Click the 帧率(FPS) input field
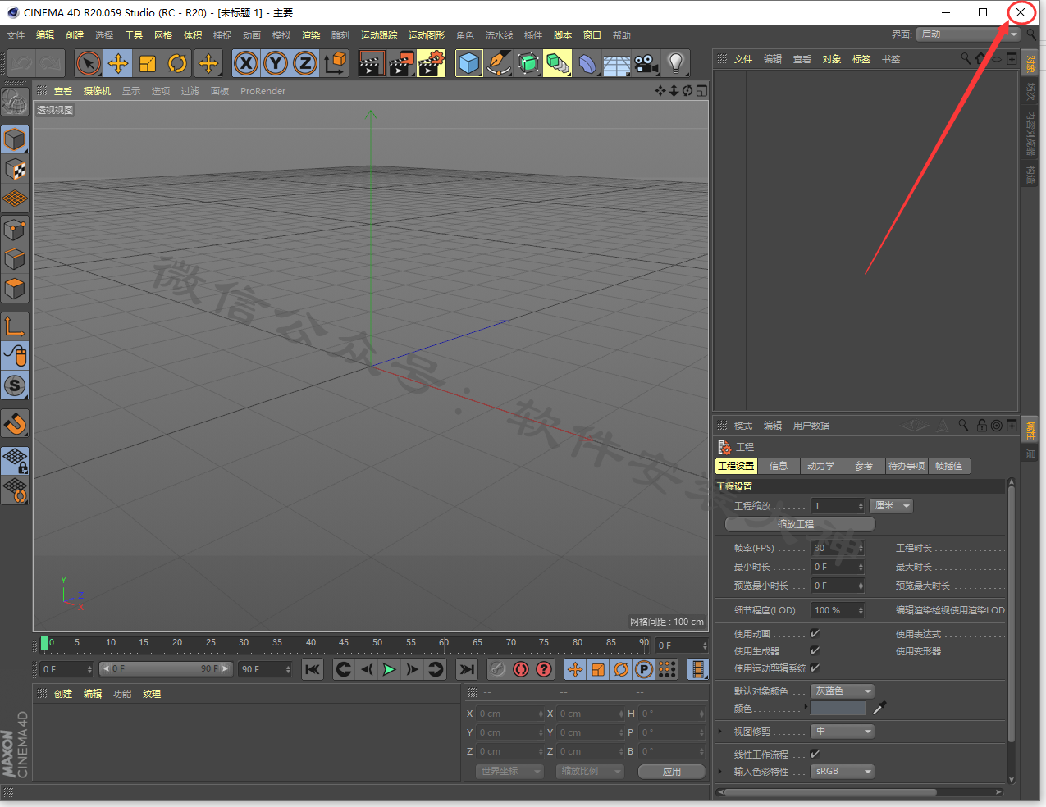Viewport: 1046px width, 807px height. 838,548
